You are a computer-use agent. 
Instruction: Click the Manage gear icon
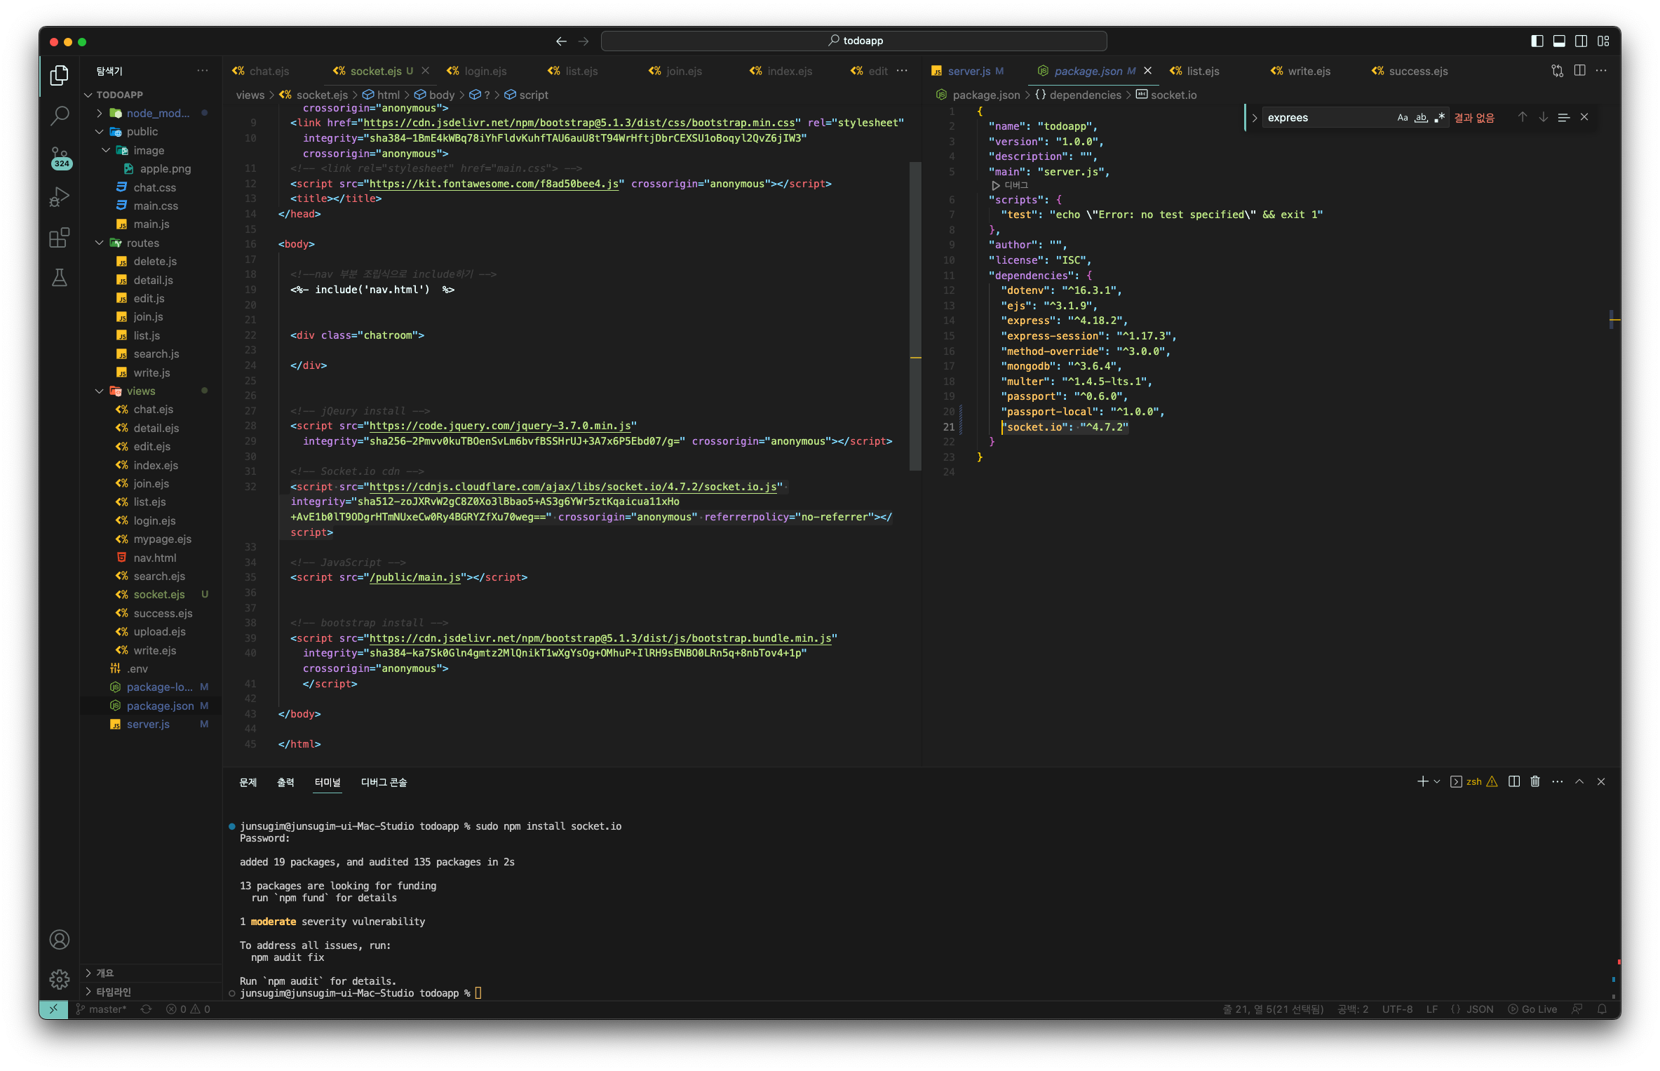click(60, 978)
